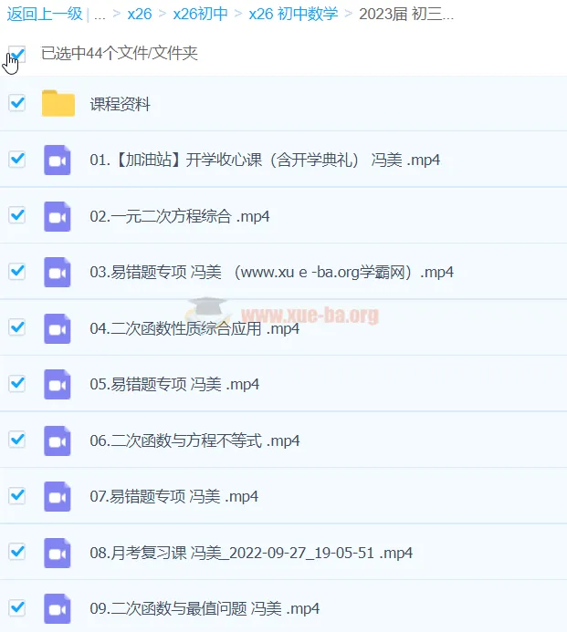Navigate to x26 初中数学 breadcrumb
Screen dimensions: 567x632
coord(293,14)
